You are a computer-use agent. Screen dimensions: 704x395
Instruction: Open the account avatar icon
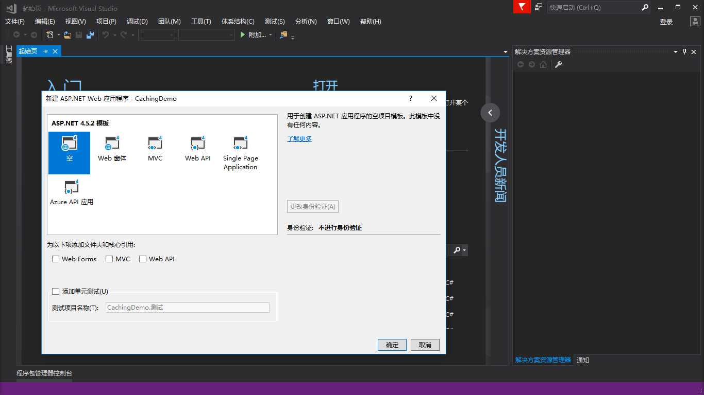pos(695,22)
